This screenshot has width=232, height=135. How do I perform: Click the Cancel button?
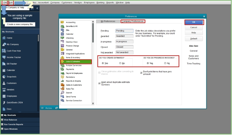pos(194,27)
